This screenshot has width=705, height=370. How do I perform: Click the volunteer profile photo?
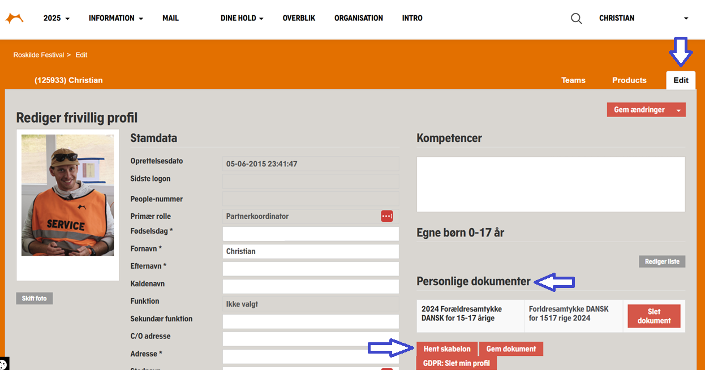67,195
